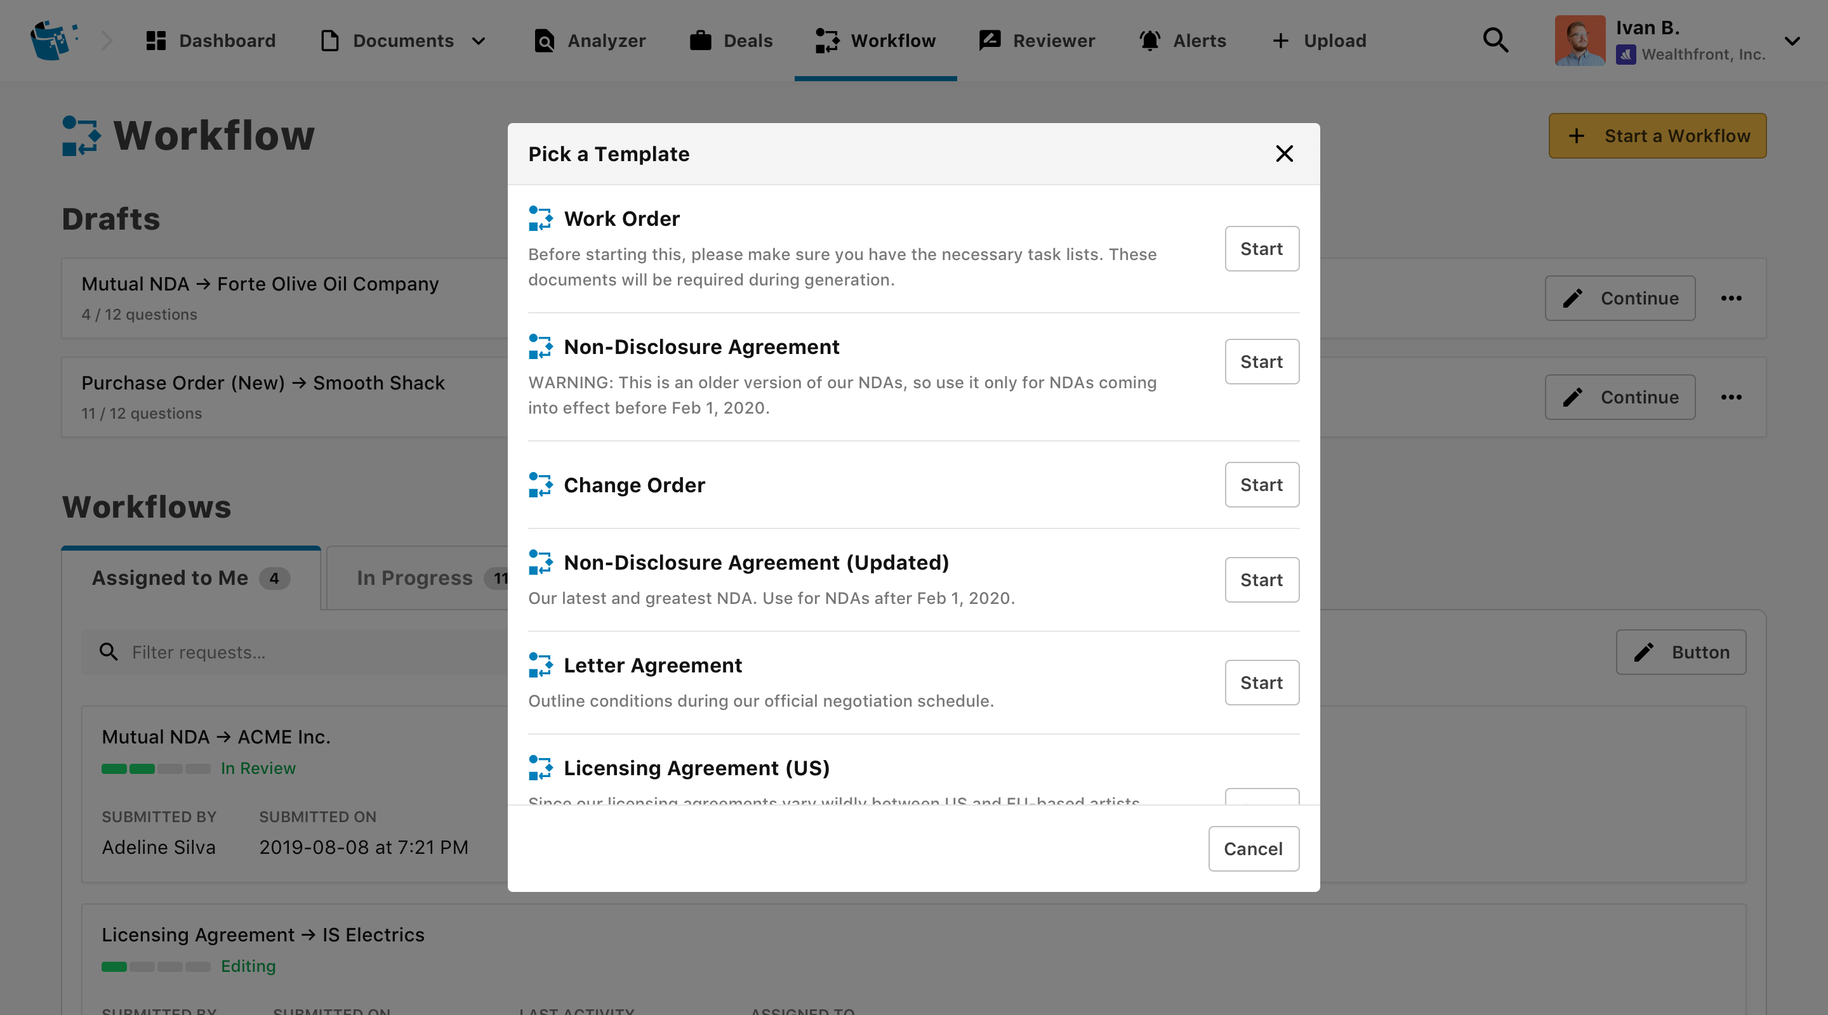The height and width of the screenshot is (1015, 1828).
Task: Open the Reviewer section
Action: tap(1037, 41)
